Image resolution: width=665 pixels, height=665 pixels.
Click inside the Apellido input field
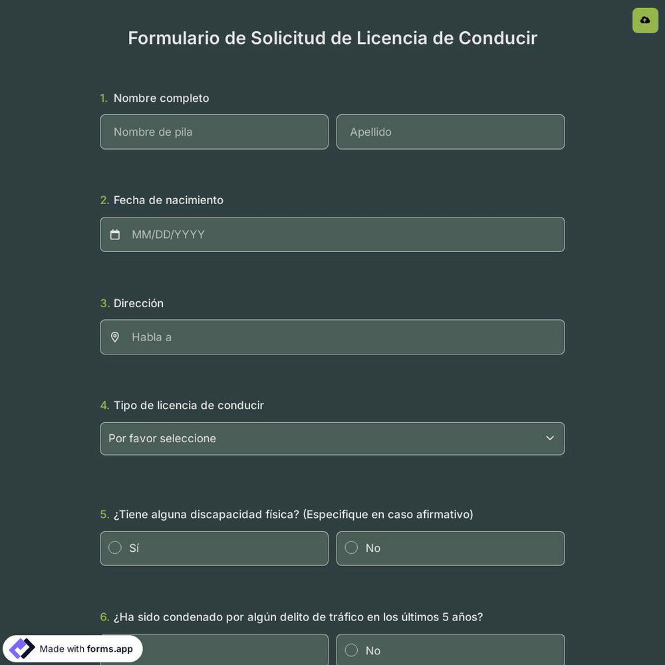click(450, 132)
